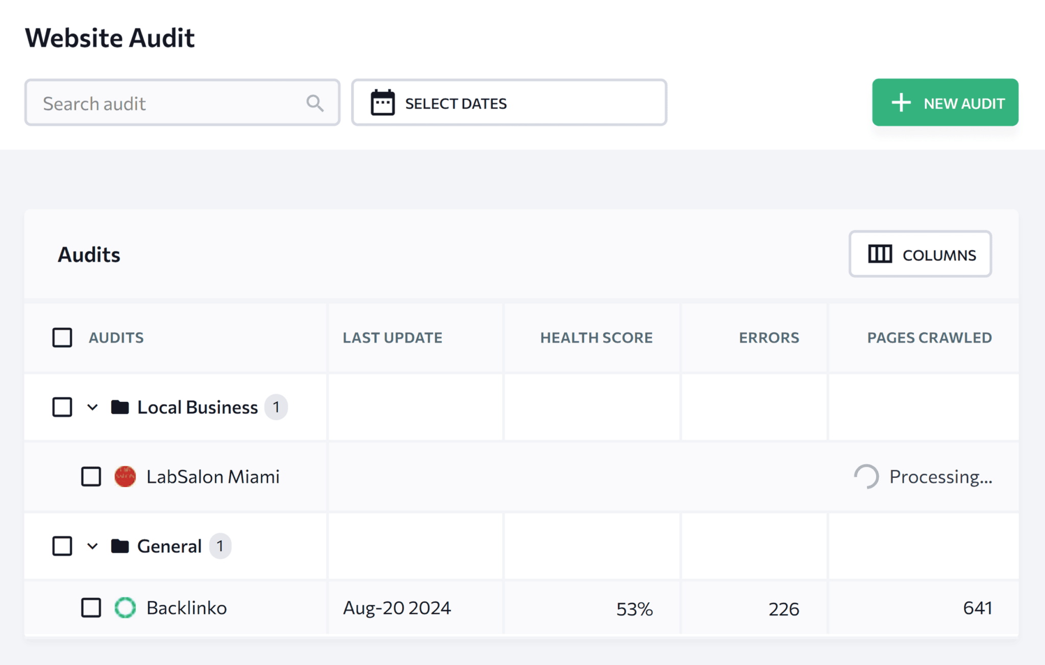Collapse the General folder

point(91,546)
